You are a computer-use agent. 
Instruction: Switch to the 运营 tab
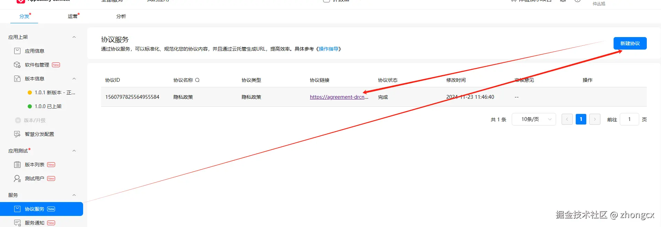pyautogui.click(x=73, y=16)
